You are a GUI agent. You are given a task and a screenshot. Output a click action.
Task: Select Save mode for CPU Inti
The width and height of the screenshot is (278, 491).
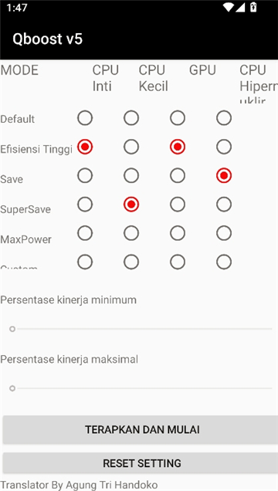tap(85, 176)
